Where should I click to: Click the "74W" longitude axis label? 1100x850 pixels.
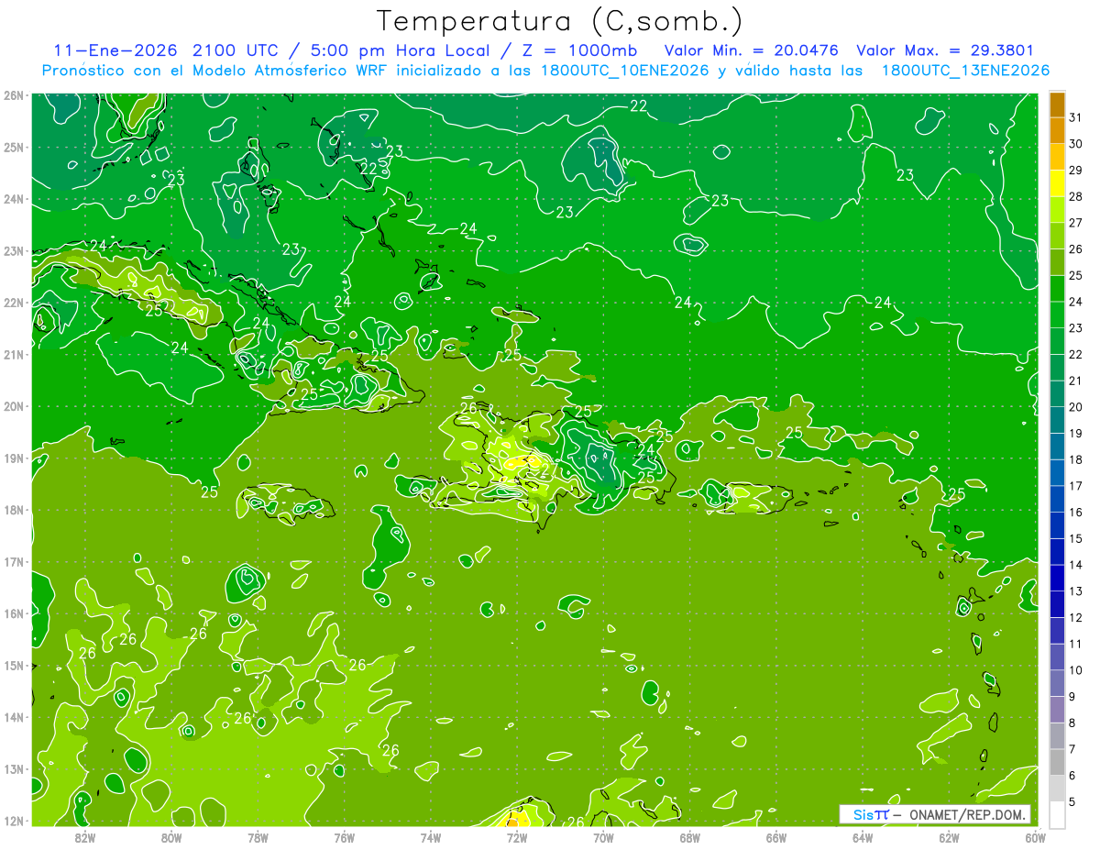coord(430,836)
